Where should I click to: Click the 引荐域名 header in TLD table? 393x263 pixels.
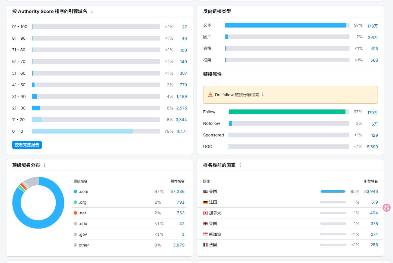pyautogui.click(x=178, y=181)
